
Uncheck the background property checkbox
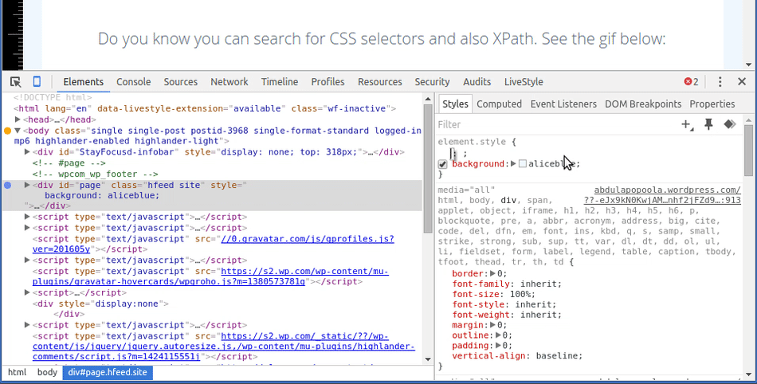pyautogui.click(x=443, y=164)
